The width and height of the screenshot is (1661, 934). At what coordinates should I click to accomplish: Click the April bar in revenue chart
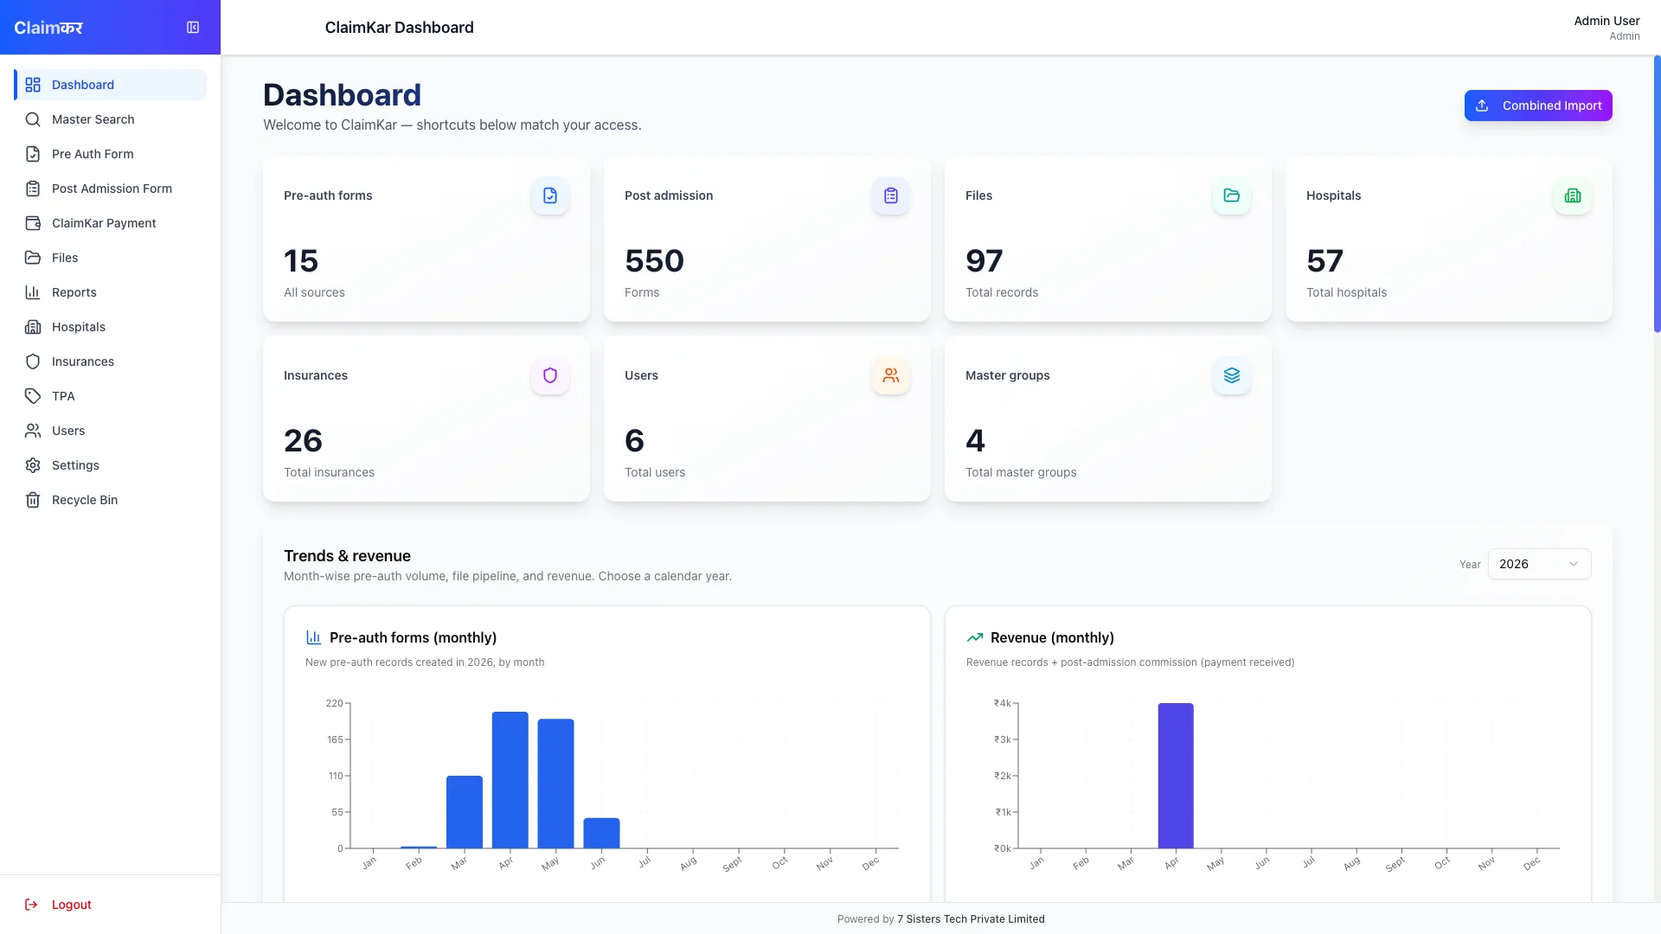(x=1176, y=776)
